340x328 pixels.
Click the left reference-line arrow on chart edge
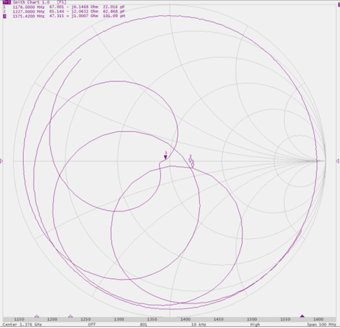tap(2, 161)
